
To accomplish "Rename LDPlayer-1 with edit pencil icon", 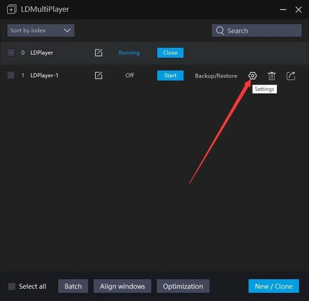I will (99, 75).
